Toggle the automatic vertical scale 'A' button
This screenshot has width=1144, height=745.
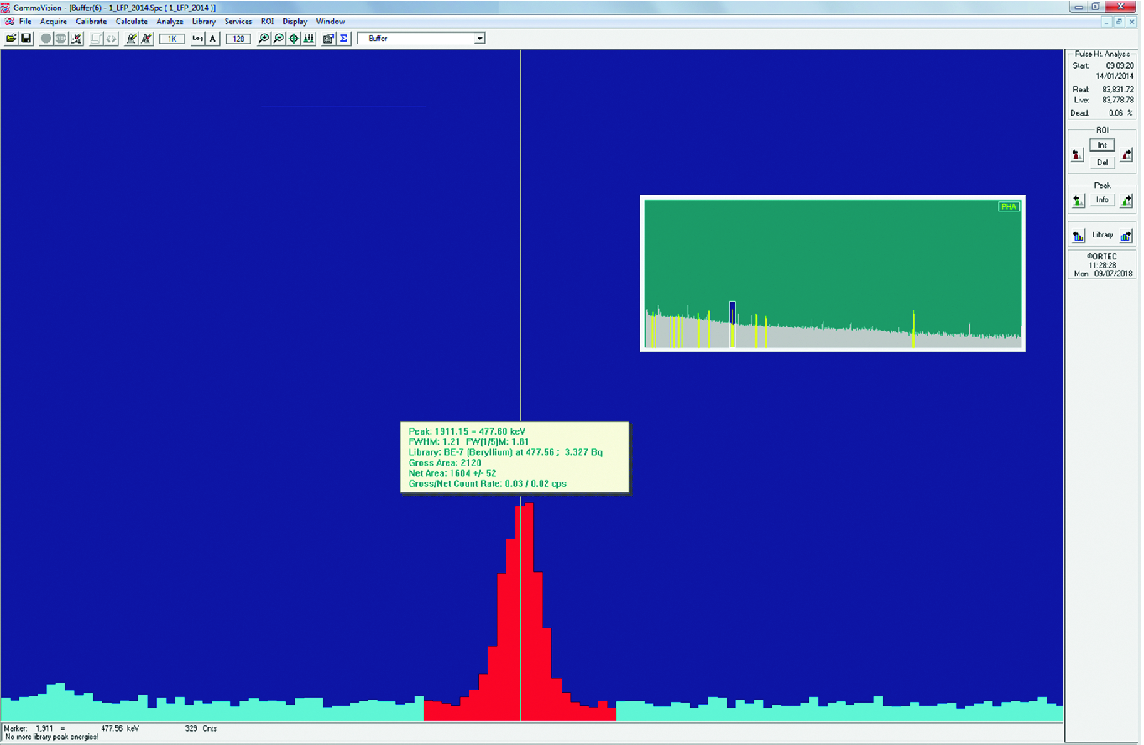tap(213, 39)
